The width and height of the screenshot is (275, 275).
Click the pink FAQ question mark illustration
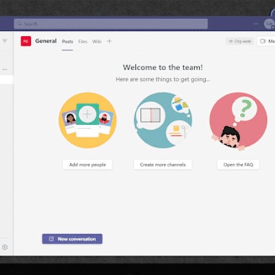click(238, 121)
